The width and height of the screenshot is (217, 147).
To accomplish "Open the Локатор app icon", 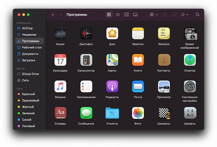I will 190,60.
